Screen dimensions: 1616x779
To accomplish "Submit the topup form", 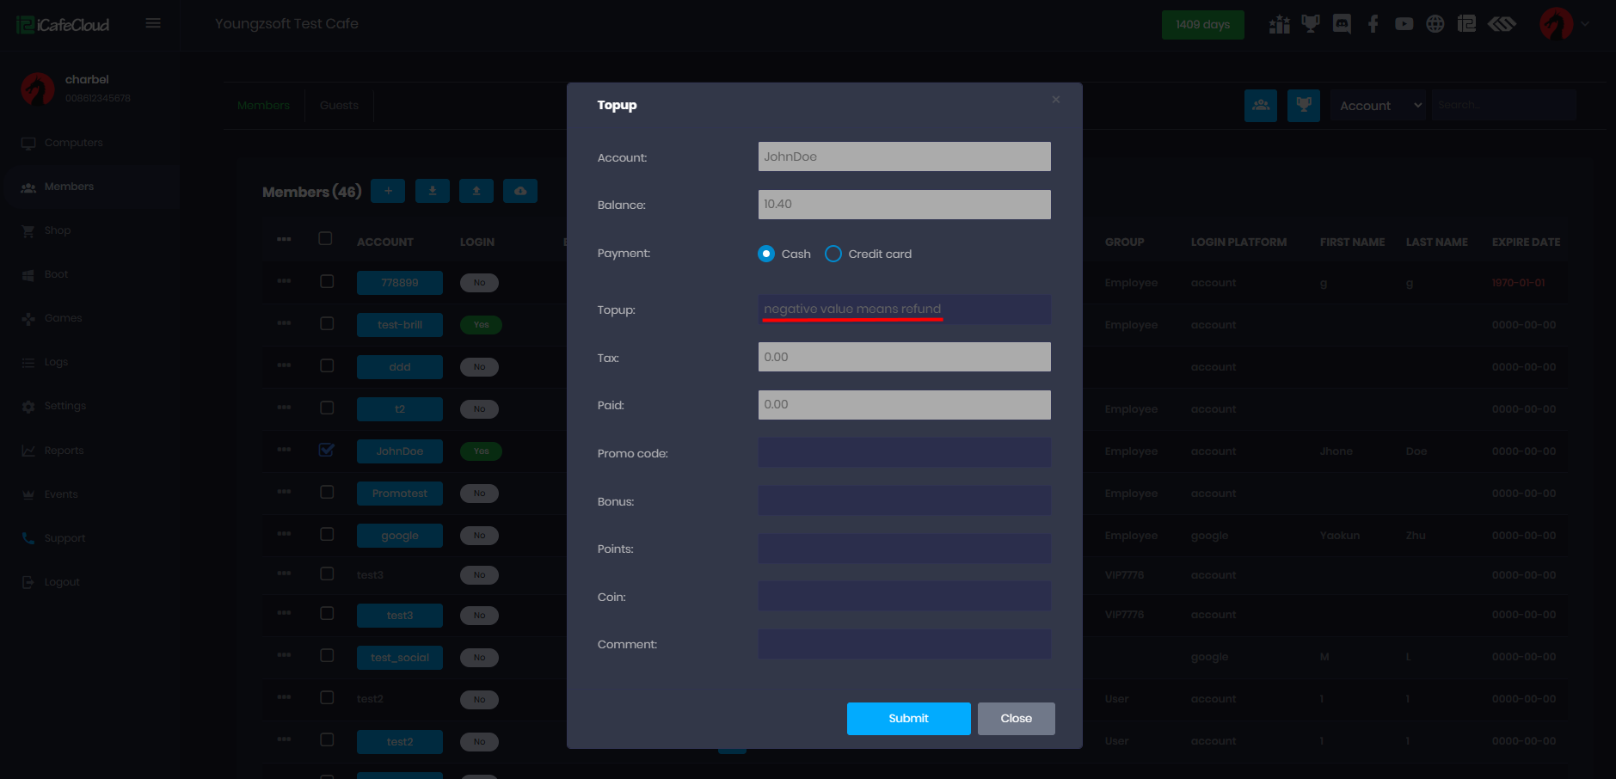I will (x=908, y=719).
